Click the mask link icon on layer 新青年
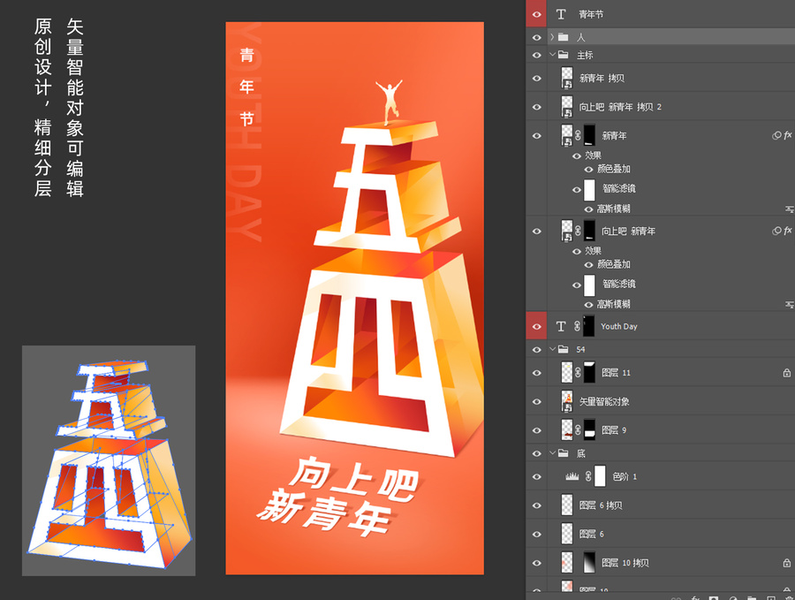This screenshot has height=600, width=795. pyautogui.click(x=578, y=135)
